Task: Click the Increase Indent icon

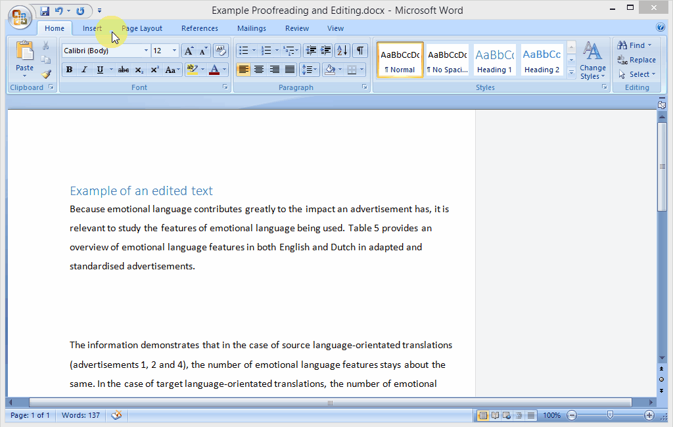Action: coord(325,51)
